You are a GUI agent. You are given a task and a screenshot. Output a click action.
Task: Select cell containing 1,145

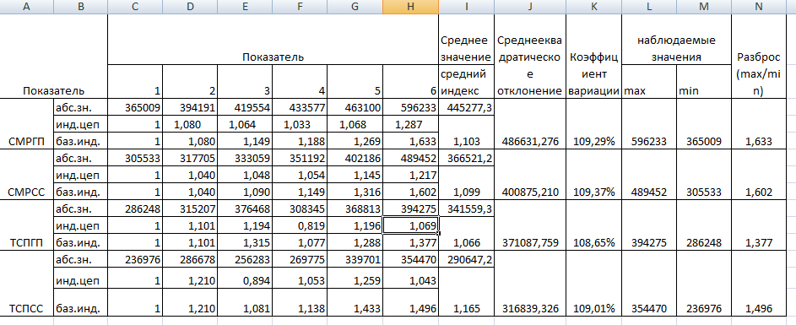coord(355,175)
